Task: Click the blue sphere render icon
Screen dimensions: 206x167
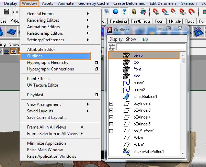Action: (x=115, y=12)
